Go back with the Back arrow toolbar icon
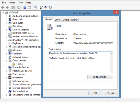 [3, 7]
